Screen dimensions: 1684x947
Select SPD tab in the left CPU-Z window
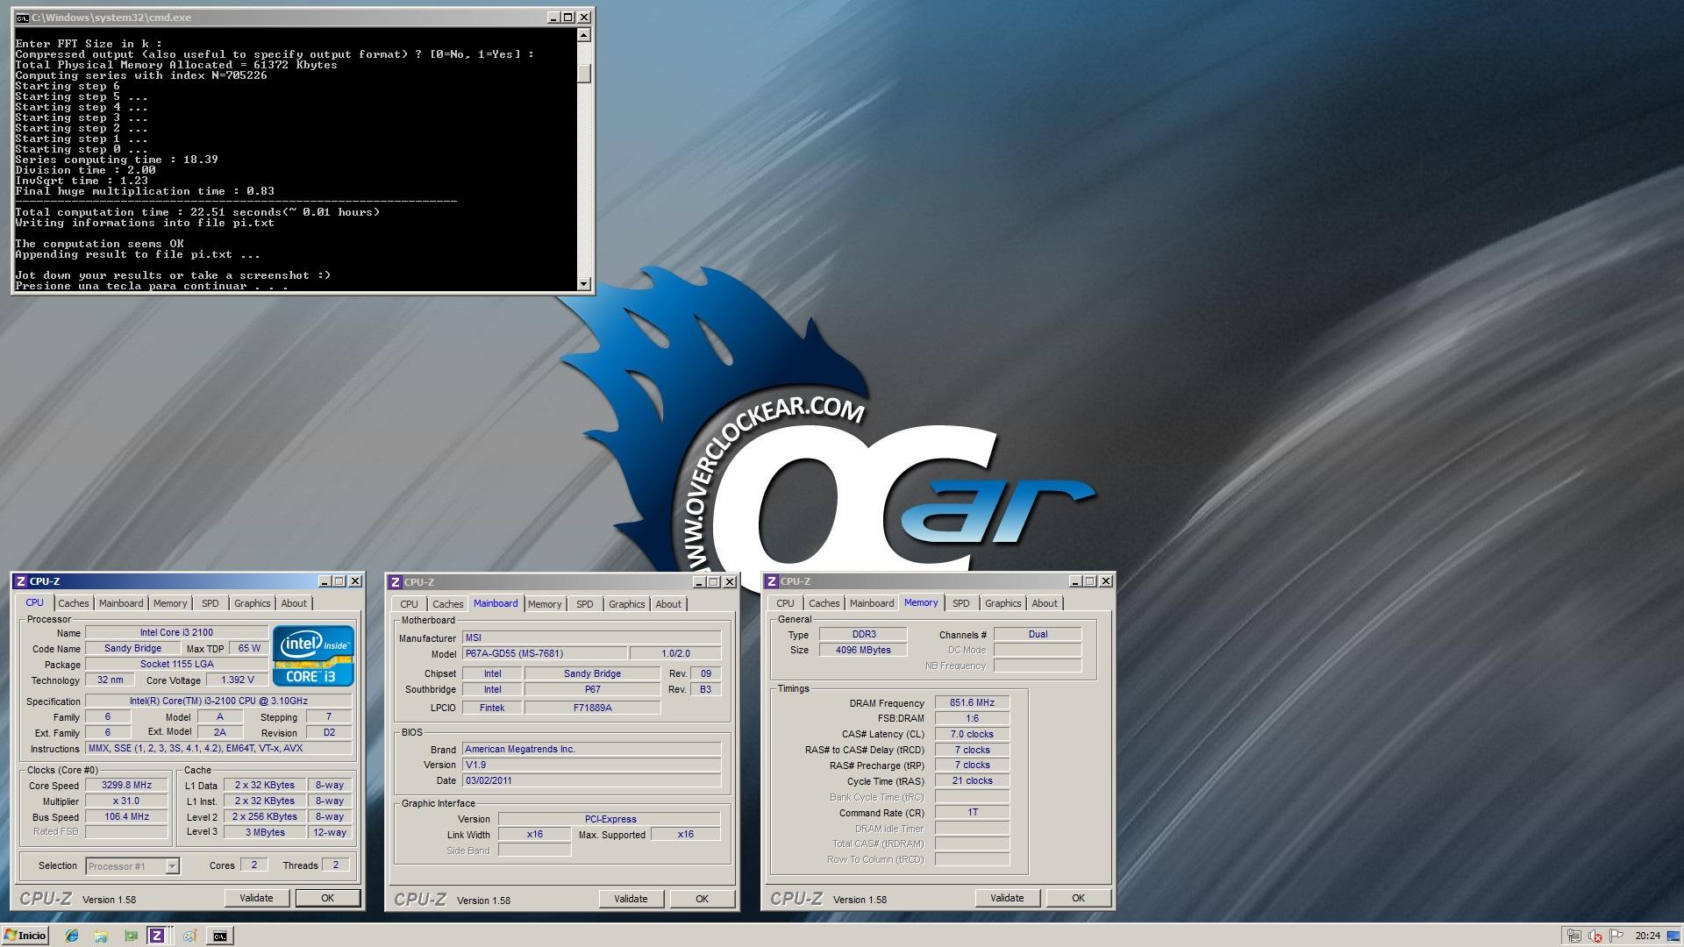pyautogui.click(x=210, y=603)
